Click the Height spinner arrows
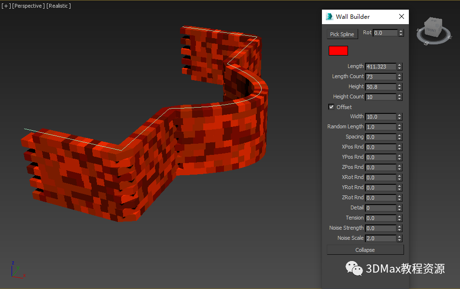Screen dimensions: 460x289 [x=399, y=87]
